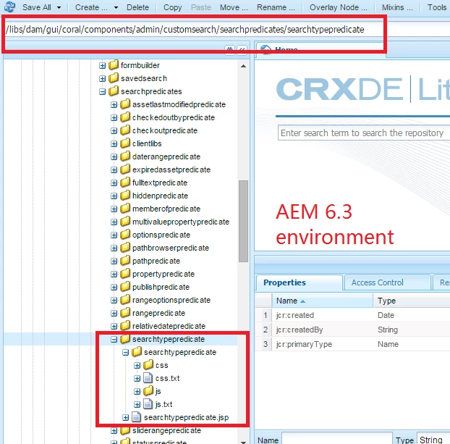450x444 pixels.
Task: Expand the savedsearch folder node
Action: (x=102, y=78)
